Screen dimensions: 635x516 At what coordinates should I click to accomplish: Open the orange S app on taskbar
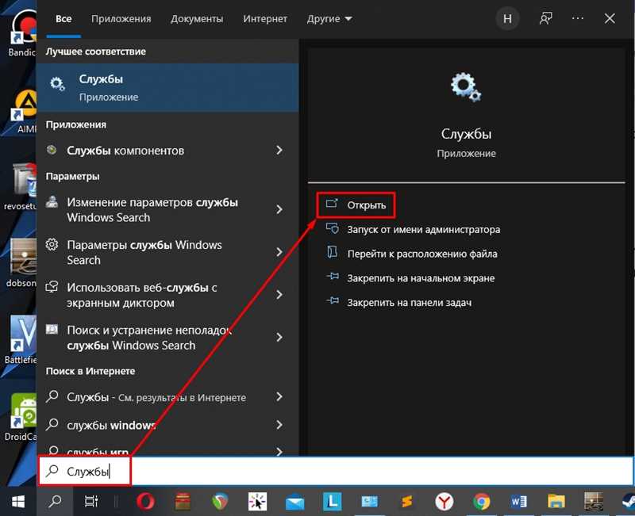[407, 502]
